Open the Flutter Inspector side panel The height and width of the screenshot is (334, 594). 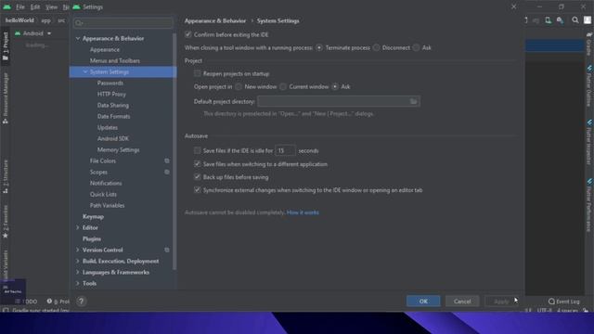click(x=589, y=142)
